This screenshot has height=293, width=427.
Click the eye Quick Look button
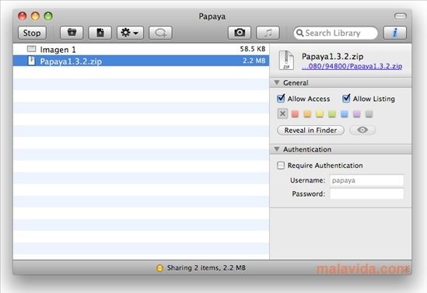point(362,130)
